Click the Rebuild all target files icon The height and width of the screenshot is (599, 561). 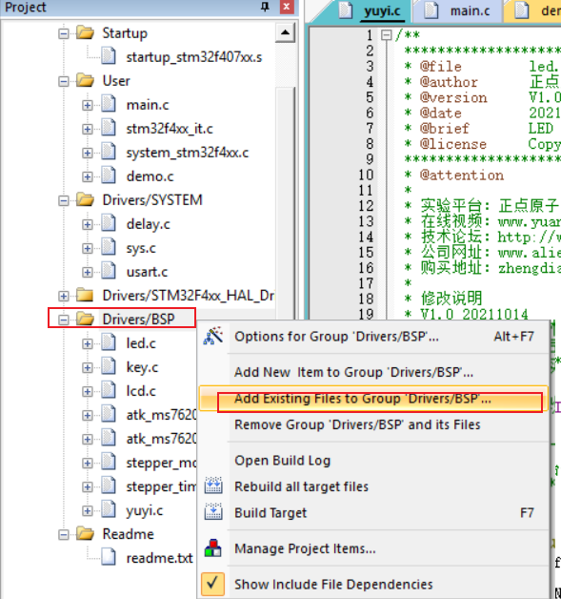coord(213,485)
